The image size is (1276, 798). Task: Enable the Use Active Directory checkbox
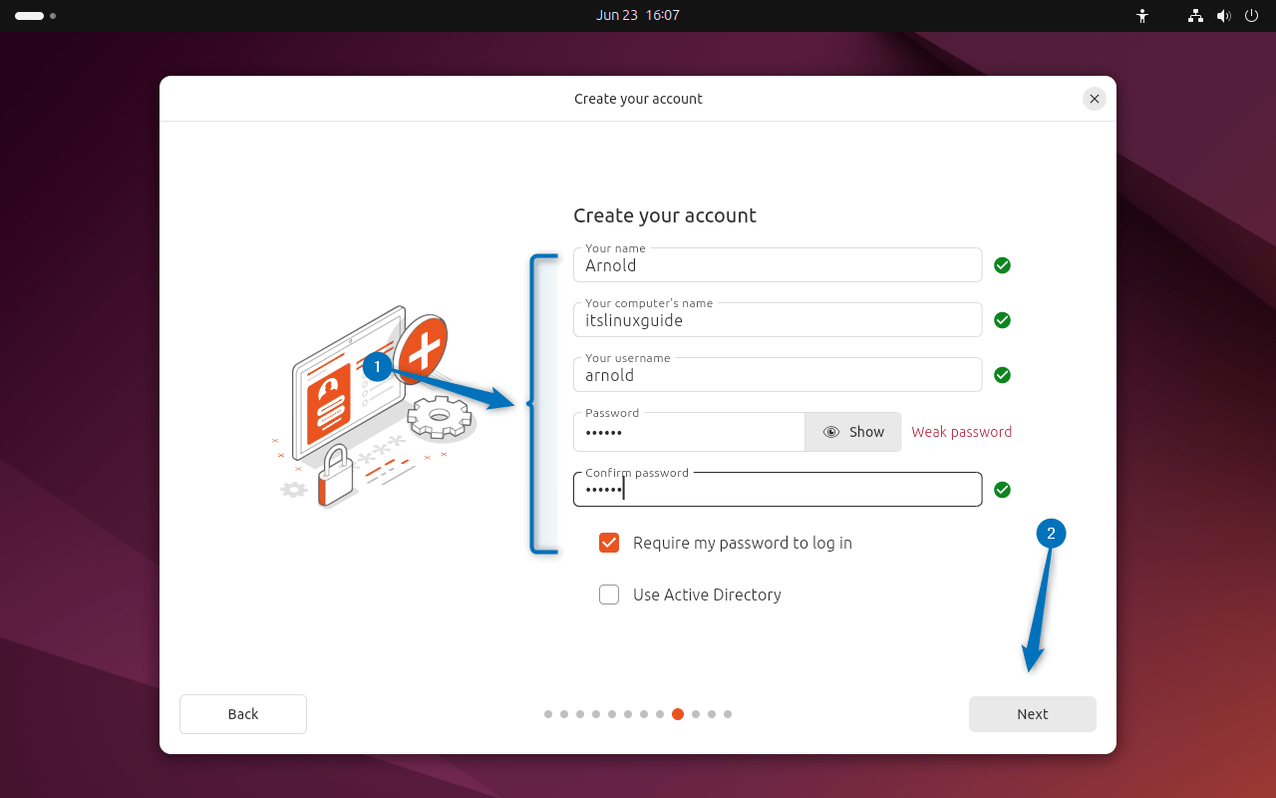coord(609,595)
